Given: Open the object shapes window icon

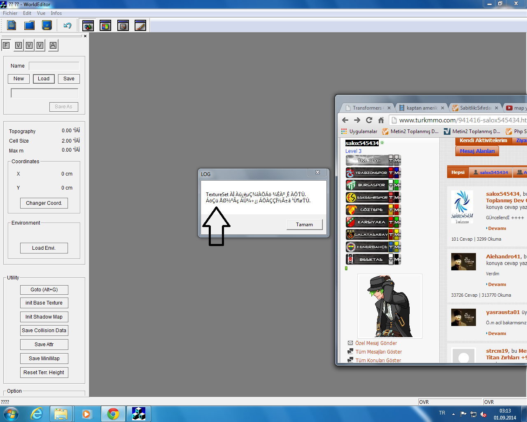Looking at the screenshot, I should tap(88, 26).
